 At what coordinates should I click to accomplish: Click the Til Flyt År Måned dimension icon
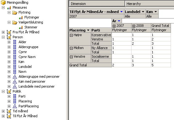9,116
